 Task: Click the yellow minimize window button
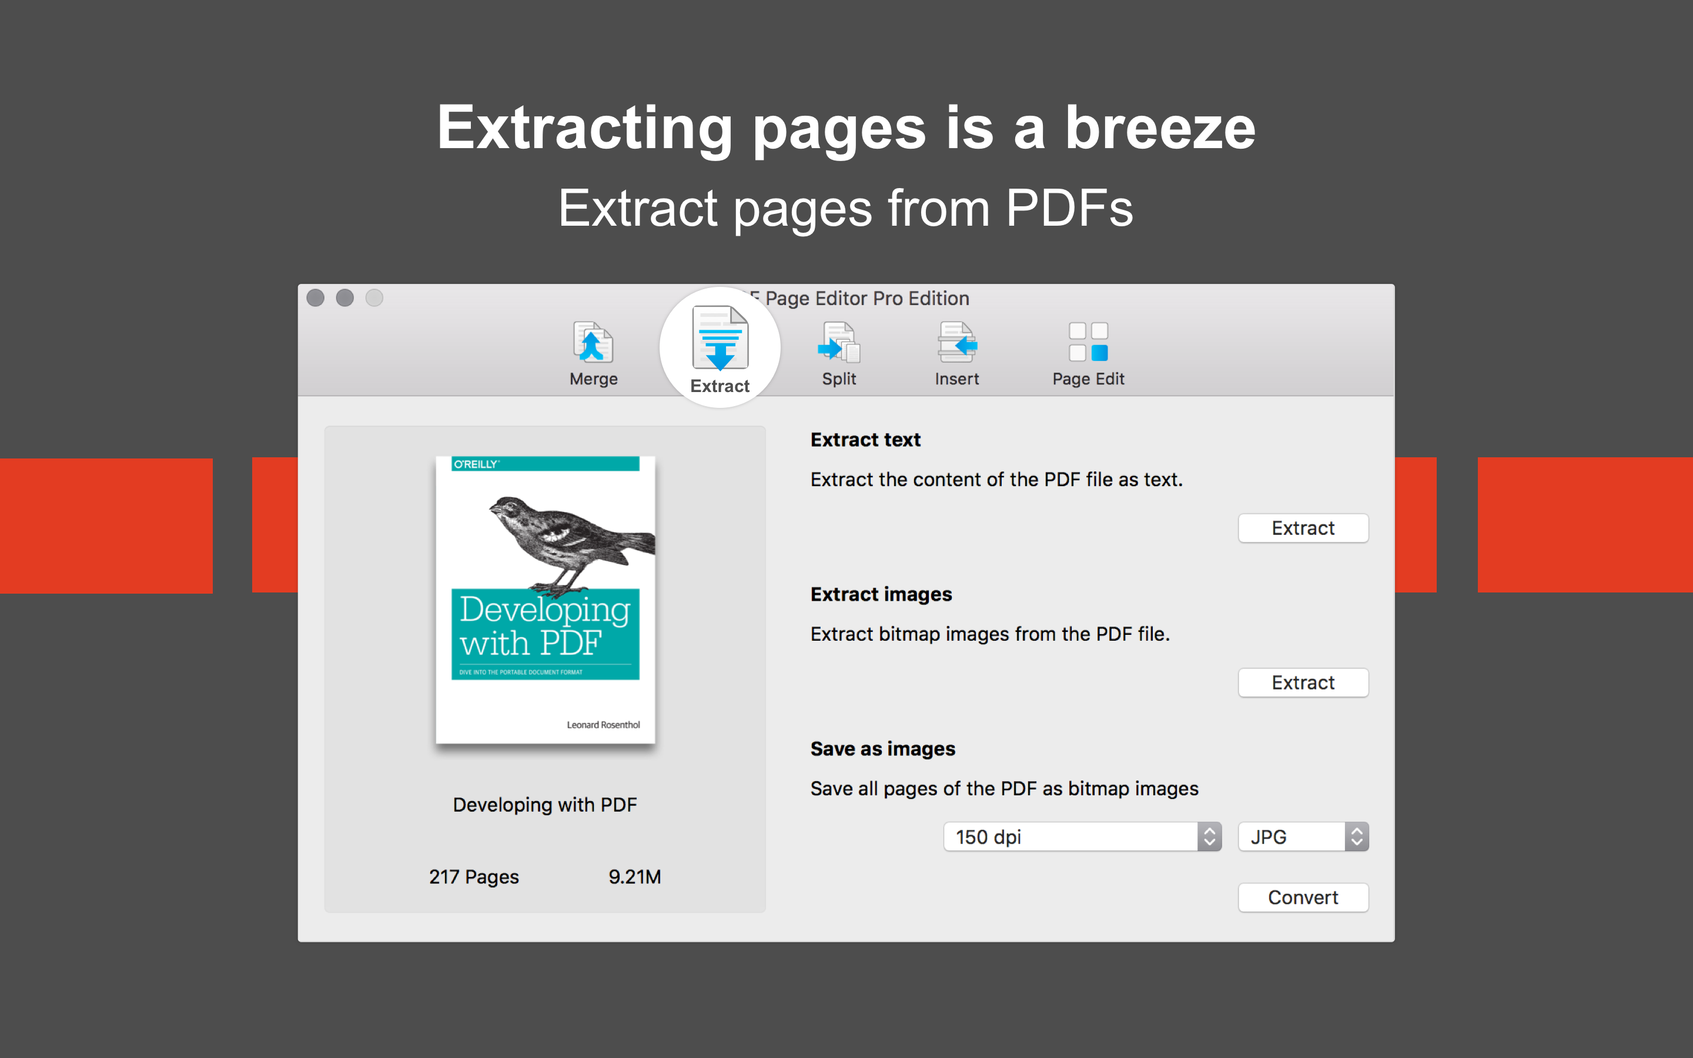345,298
